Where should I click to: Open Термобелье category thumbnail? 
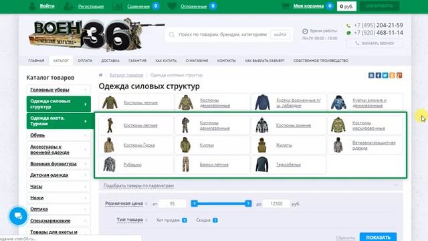point(261,165)
